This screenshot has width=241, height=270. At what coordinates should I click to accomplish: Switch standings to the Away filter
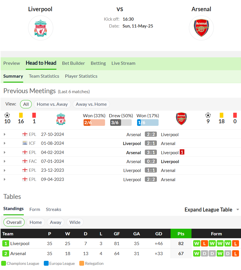point(56,222)
